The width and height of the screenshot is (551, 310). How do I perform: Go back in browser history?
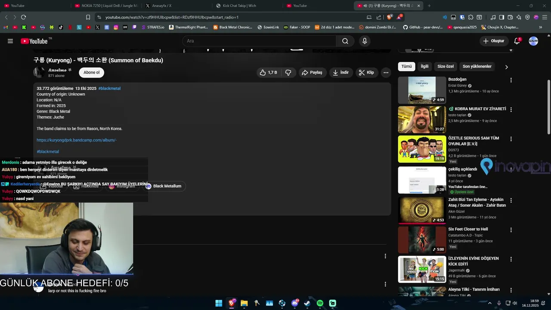click(x=6, y=17)
